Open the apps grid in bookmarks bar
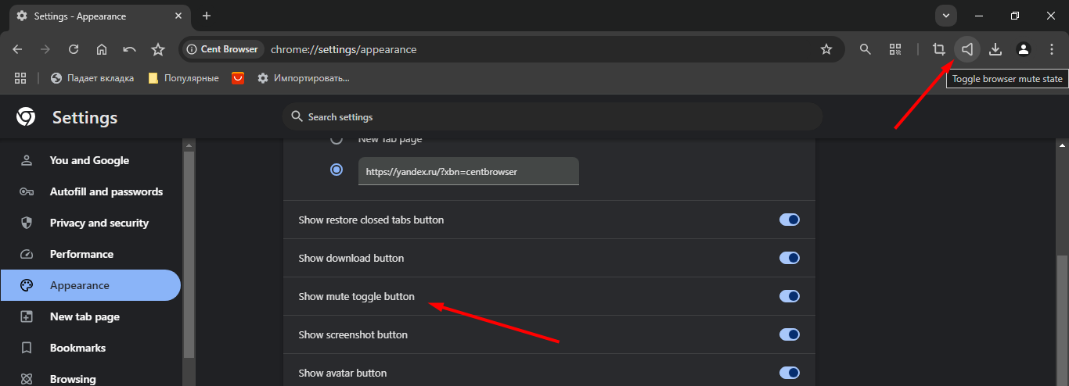Screen dimensions: 1069x386 point(20,78)
